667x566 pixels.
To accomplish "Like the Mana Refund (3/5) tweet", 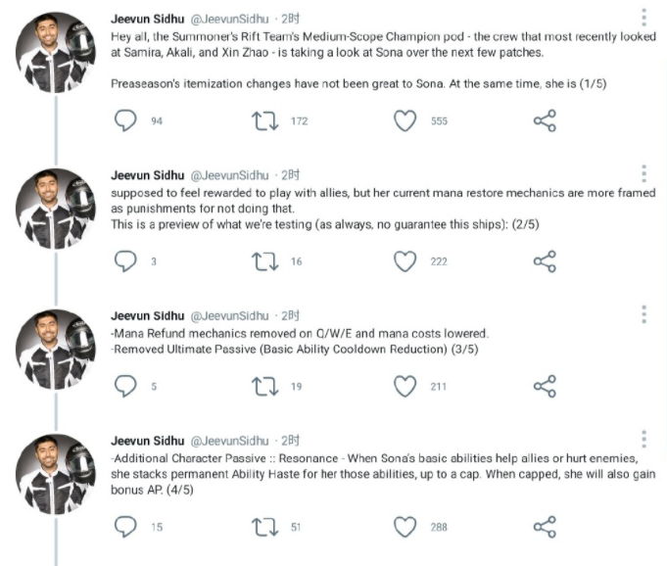I will pyautogui.click(x=405, y=387).
